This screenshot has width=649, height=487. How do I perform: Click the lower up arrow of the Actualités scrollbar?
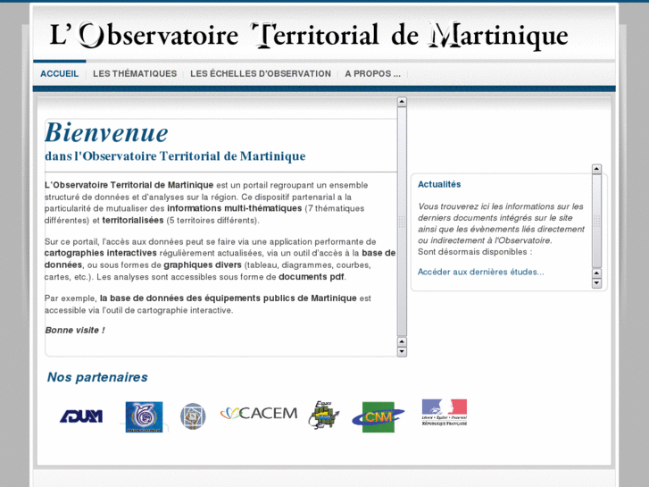pos(596,273)
